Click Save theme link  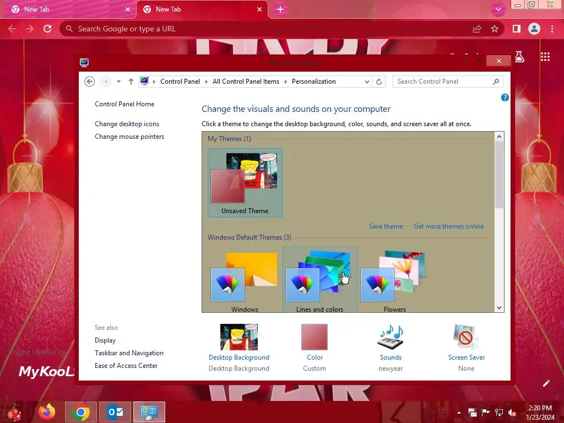[x=386, y=226]
